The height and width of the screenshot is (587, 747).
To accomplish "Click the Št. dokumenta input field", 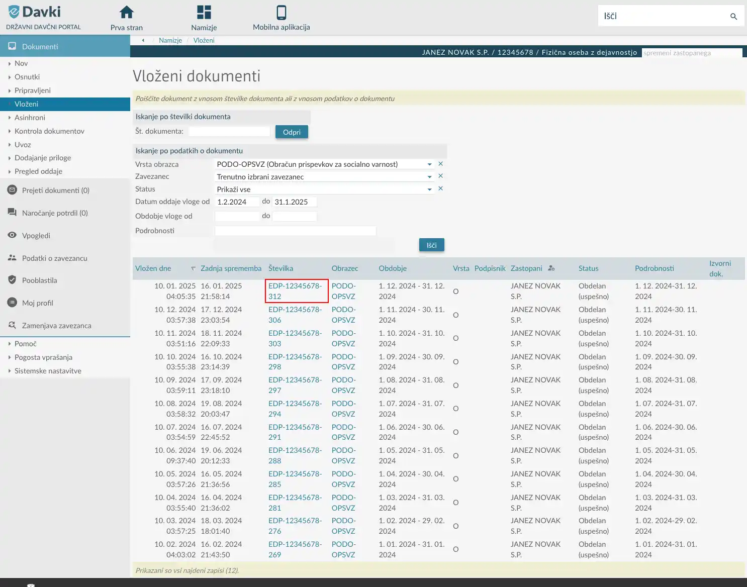I will coord(229,132).
